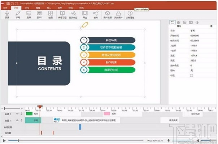Viewport: 218px width, 144px height.
Task: Click the 宽度 value 1074.4 field
Action: [202, 55]
